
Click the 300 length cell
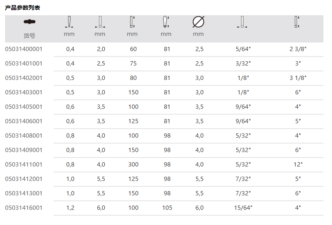click(x=133, y=165)
